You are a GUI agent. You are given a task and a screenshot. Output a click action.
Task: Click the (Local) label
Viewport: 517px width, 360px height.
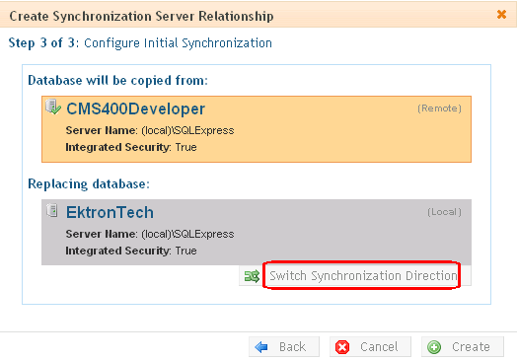444,212
